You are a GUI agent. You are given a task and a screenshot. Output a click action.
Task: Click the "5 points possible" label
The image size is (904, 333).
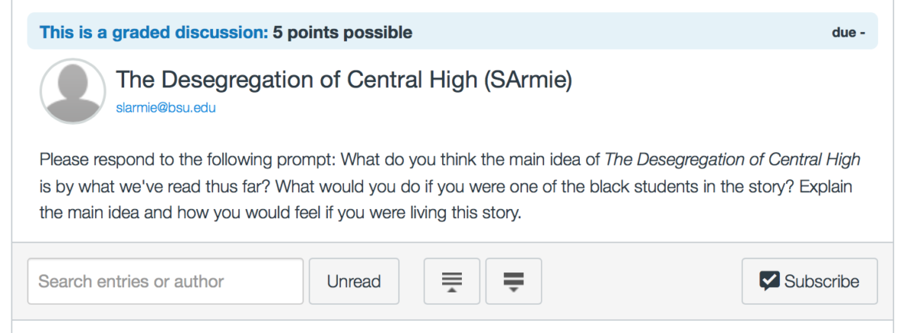[342, 33]
